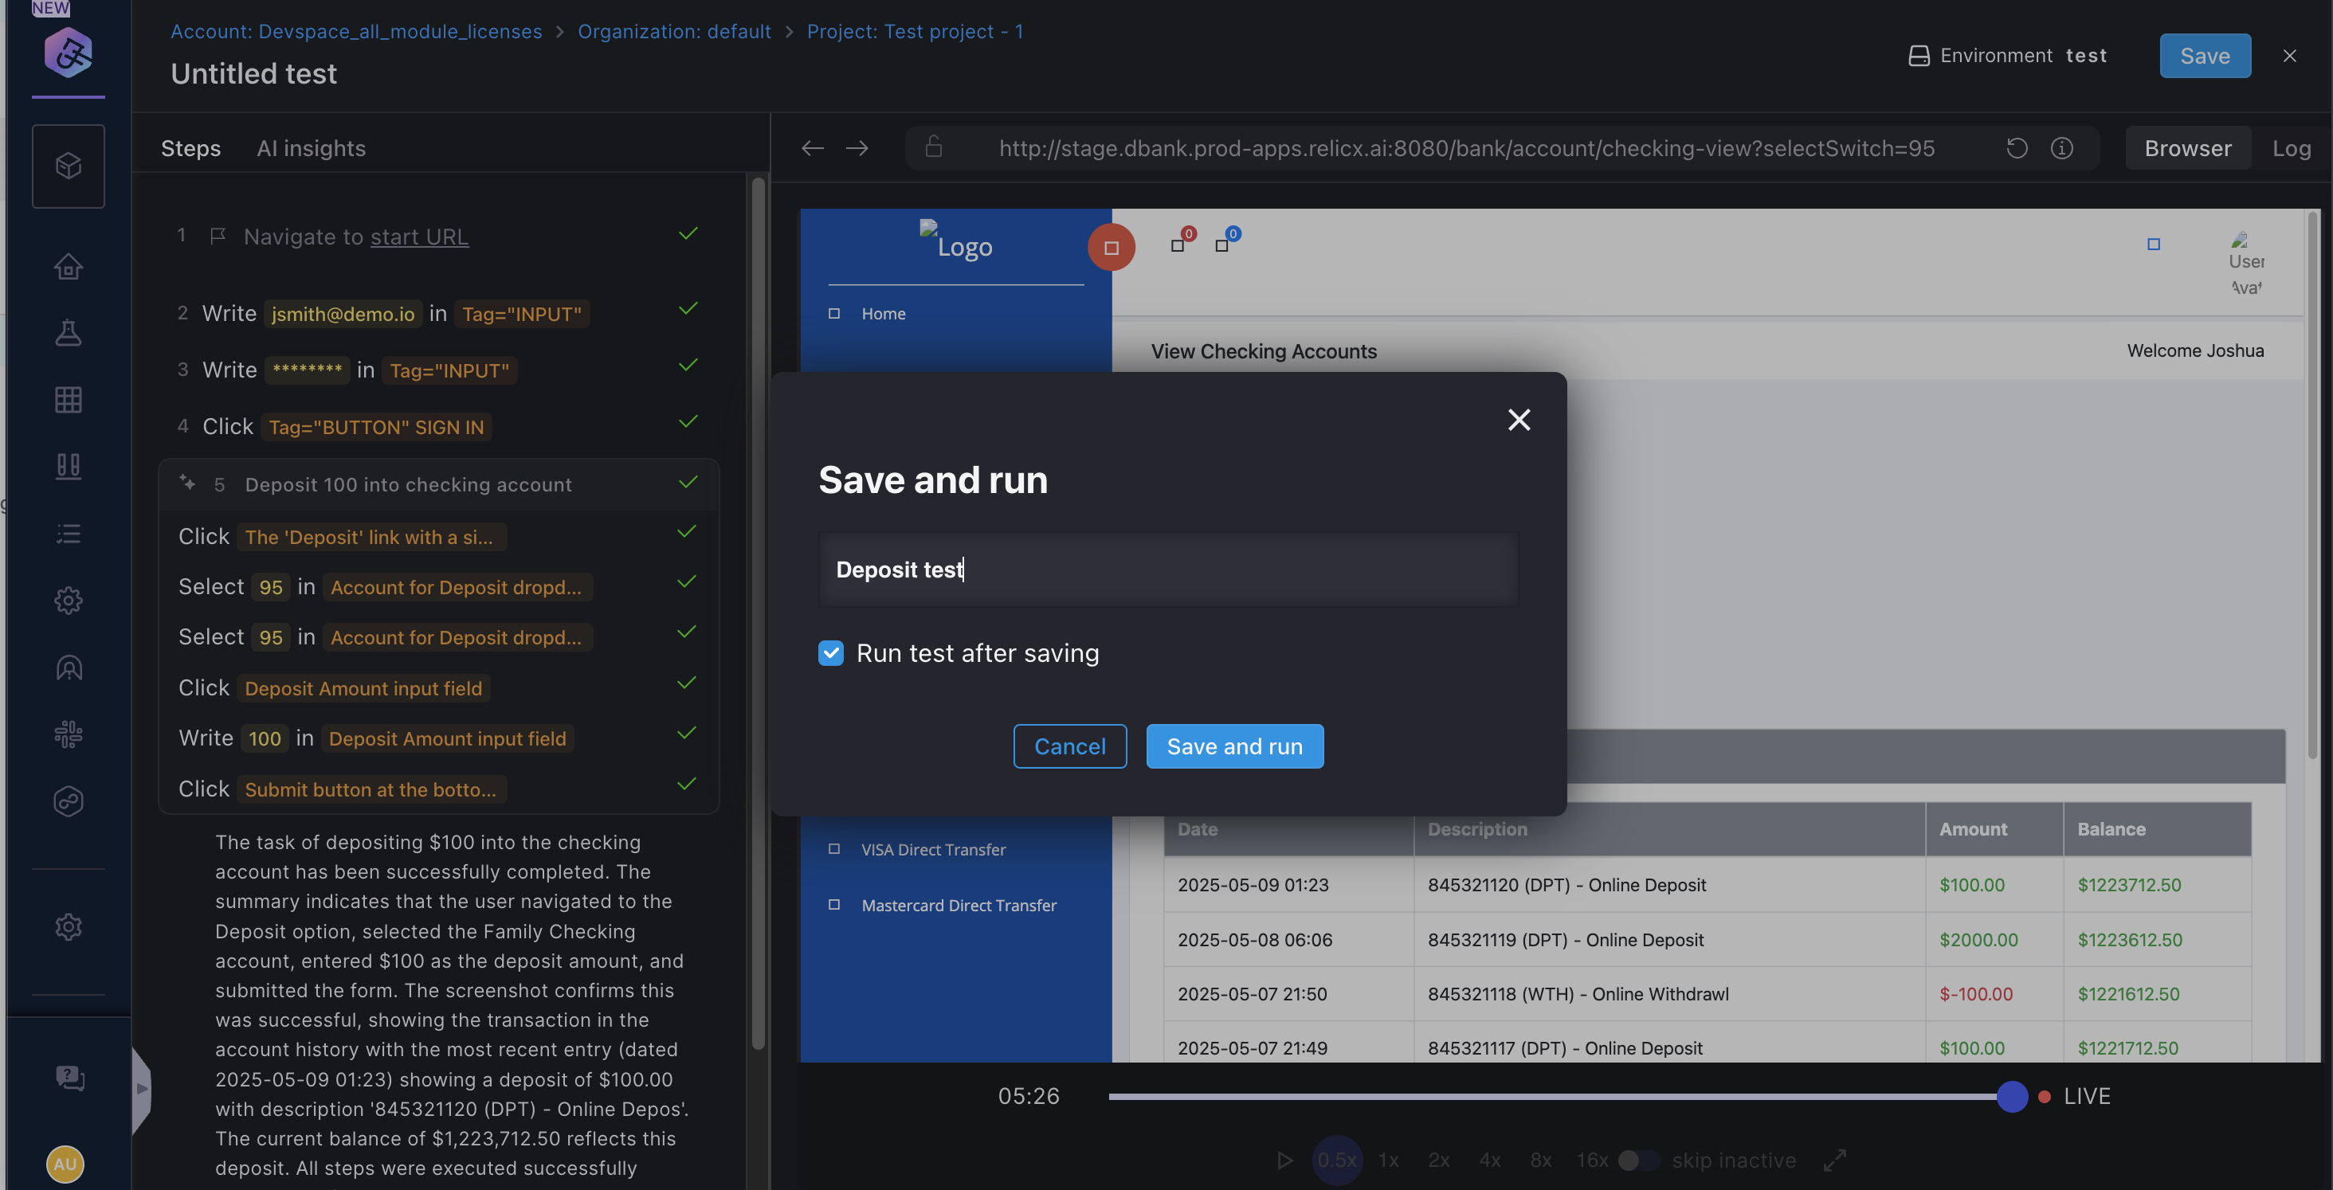This screenshot has width=2333, height=1190.
Task: Click the playback timeline slider handle
Action: (2011, 1096)
